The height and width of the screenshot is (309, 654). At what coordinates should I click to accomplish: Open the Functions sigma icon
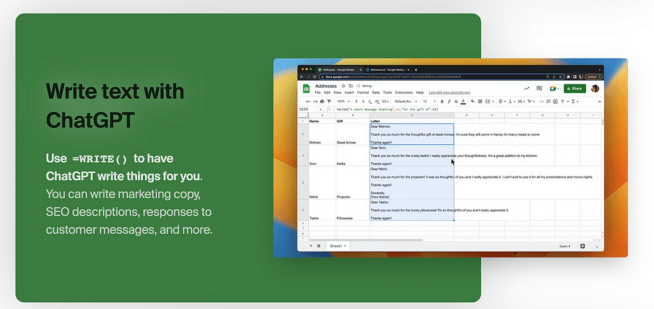574,101
